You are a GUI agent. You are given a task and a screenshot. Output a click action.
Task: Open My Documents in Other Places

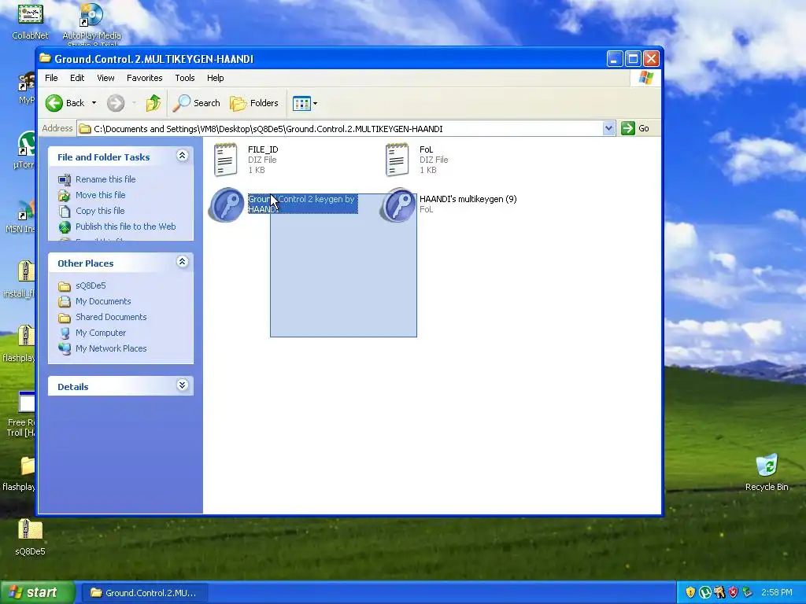coord(103,301)
